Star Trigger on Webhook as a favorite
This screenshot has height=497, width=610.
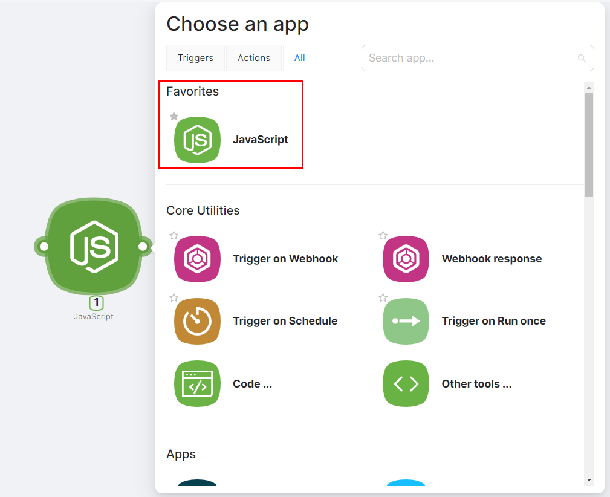tap(174, 235)
